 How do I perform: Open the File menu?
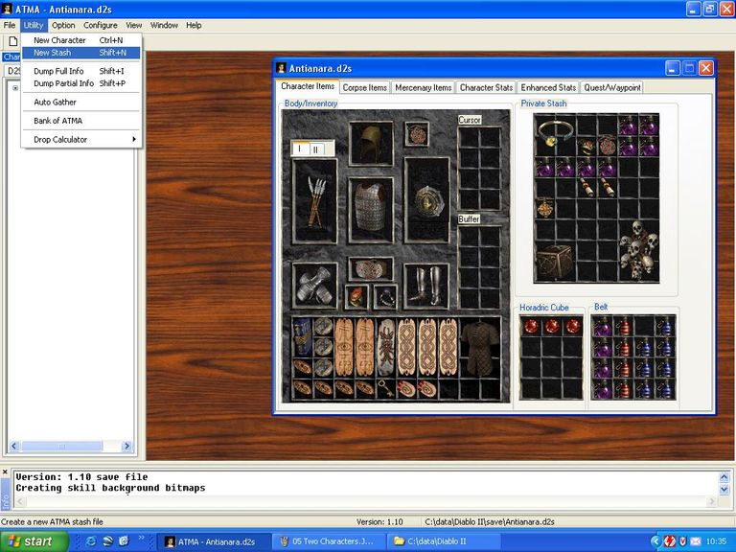click(x=10, y=25)
